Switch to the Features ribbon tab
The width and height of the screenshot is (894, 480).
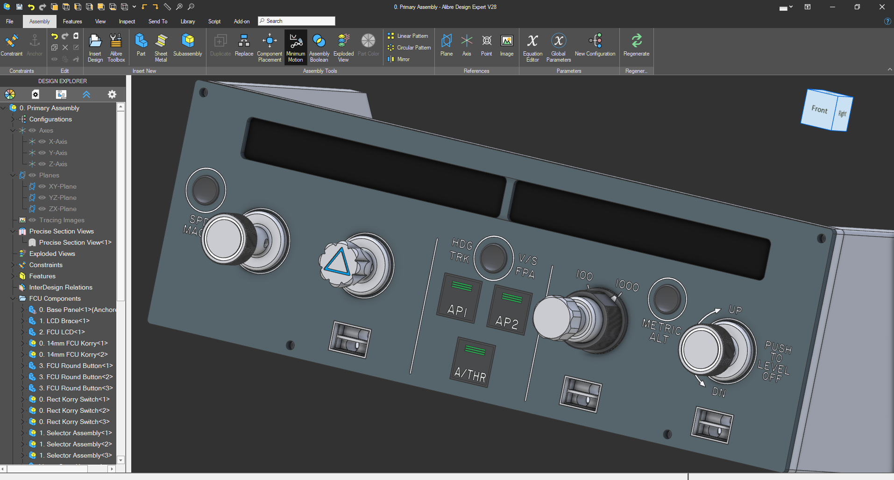[x=72, y=21]
